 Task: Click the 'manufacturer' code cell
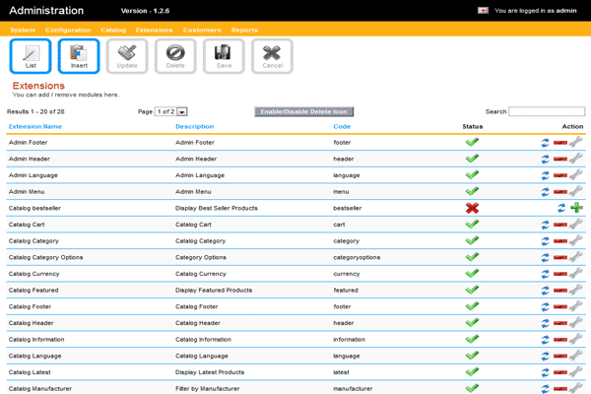coord(353,389)
